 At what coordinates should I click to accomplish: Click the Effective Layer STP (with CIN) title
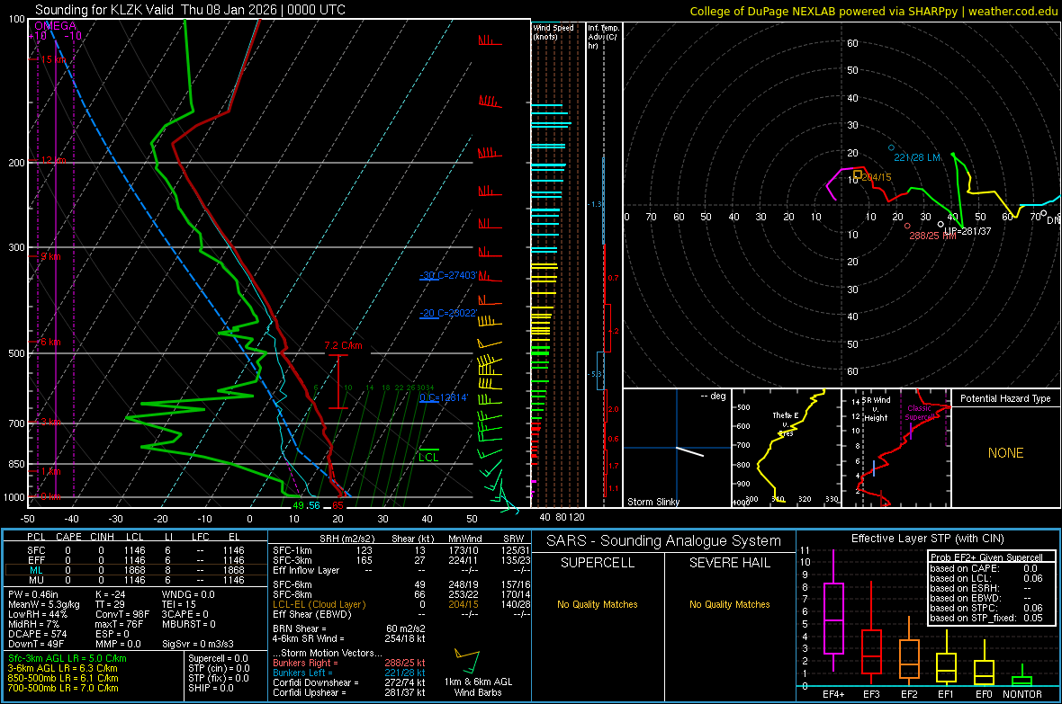pyautogui.click(x=927, y=539)
